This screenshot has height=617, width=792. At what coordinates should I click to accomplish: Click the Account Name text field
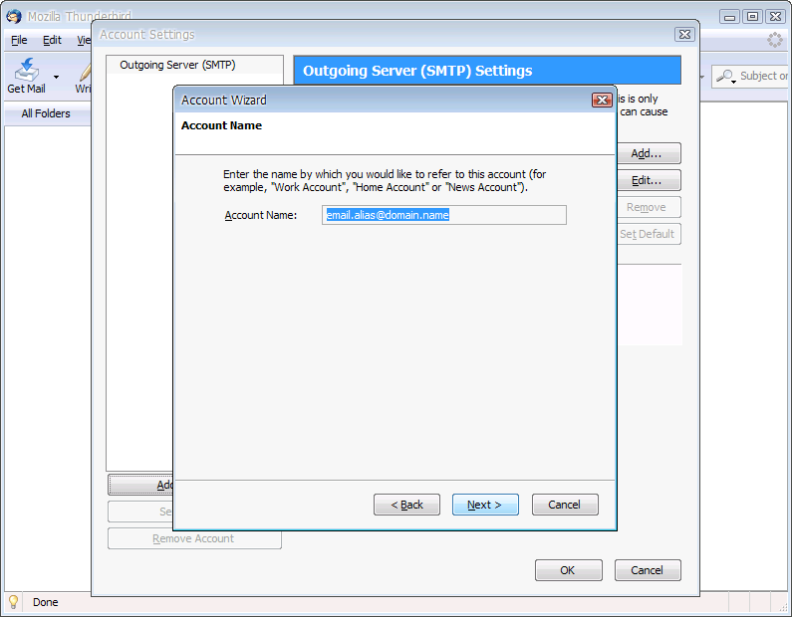point(443,215)
